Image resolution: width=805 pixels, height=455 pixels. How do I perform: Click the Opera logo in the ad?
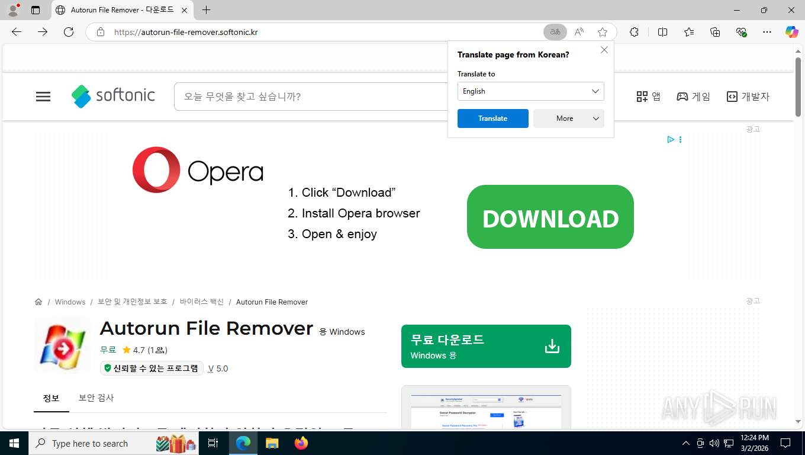point(198,170)
